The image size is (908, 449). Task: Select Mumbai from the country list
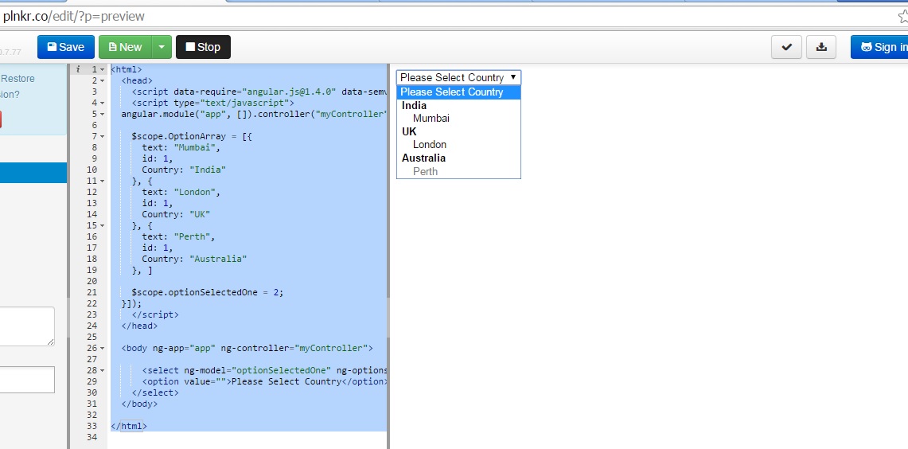coord(431,119)
